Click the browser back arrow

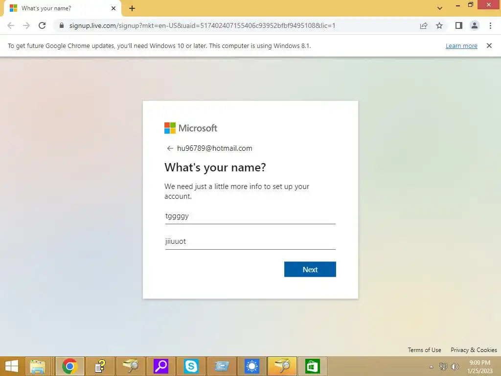[11, 25]
